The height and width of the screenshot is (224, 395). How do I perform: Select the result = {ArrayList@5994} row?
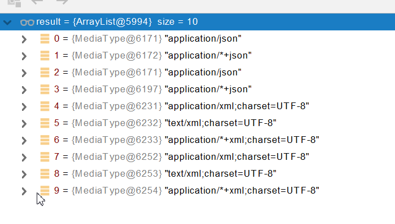pyautogui.click(x=197, y=22)
